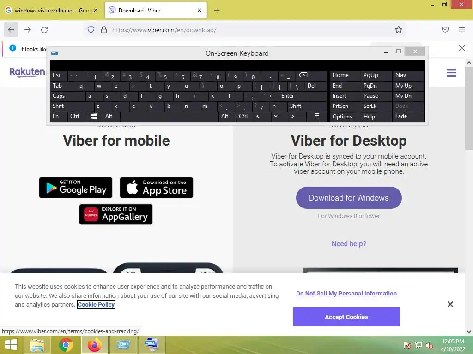Close the Download Viber tab

pyautogui.click(x=200, y=10)
